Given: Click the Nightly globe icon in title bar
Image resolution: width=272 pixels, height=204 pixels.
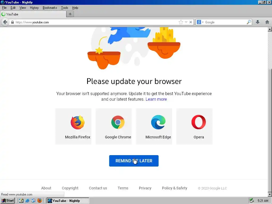Looking at the screenshot, I should click(3, 2).
